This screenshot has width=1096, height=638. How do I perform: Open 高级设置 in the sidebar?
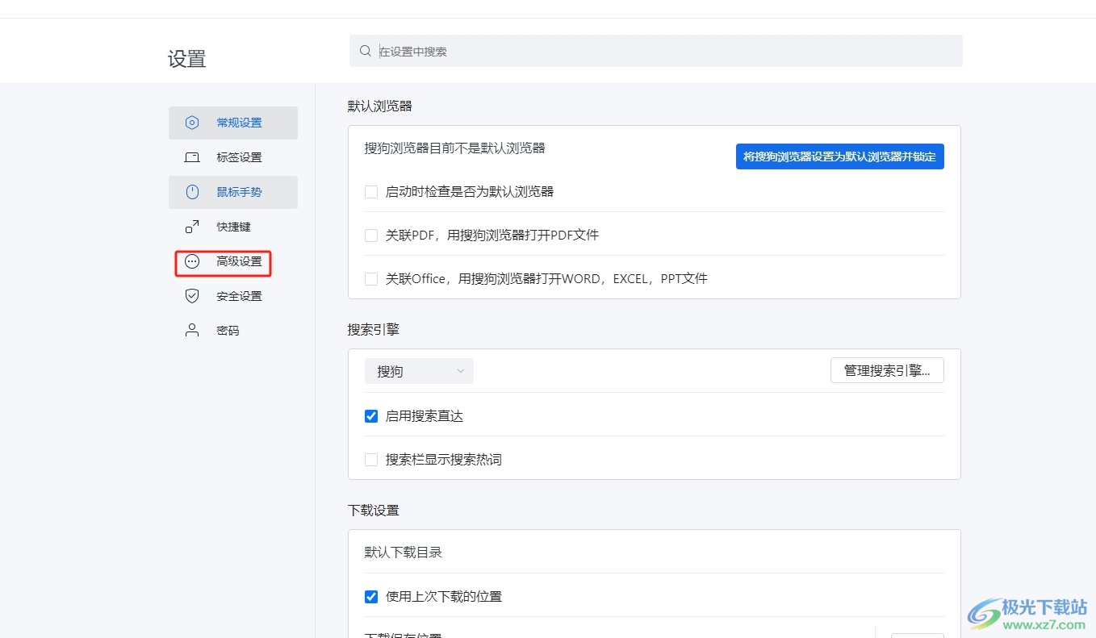[x=233, y=261]
